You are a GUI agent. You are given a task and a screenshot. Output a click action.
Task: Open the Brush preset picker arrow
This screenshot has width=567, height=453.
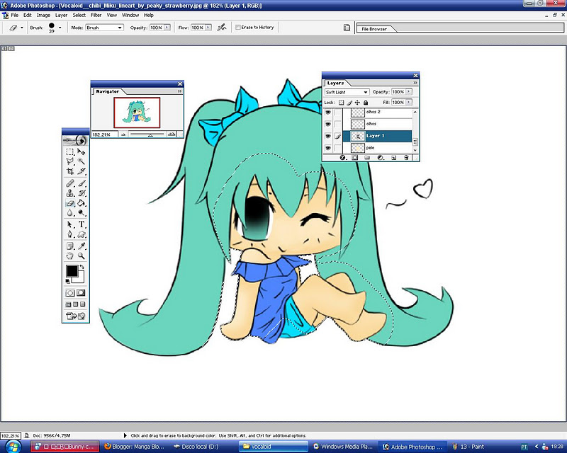[60, 28]
